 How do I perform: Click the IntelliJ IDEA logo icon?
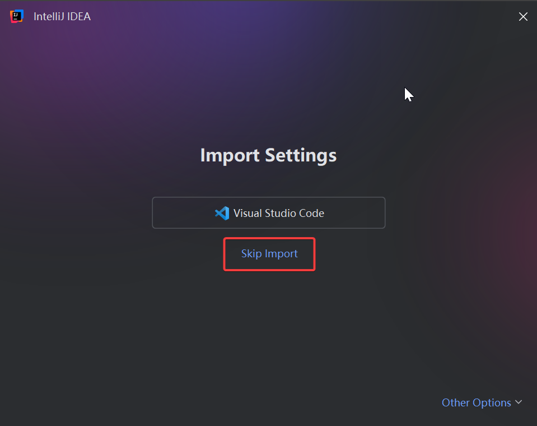click(17, 17)
